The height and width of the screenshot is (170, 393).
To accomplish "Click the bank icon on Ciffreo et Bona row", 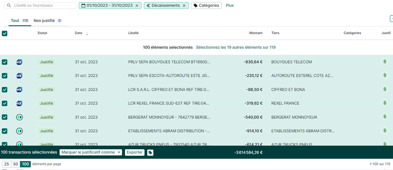I will pyautogui.click(x=19, y=89).
